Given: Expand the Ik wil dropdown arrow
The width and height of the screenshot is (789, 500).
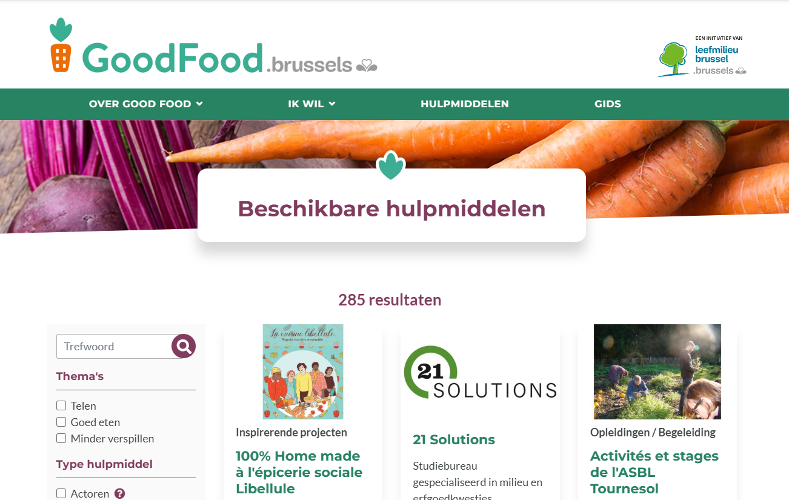Looking at the screenshot, I should click(332, 104).
